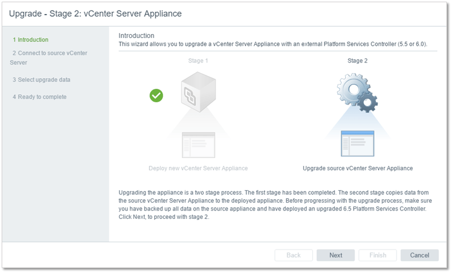Select step 4 Ready to complete
Viewport: 452px width, 273px height.
coord(40,97)
